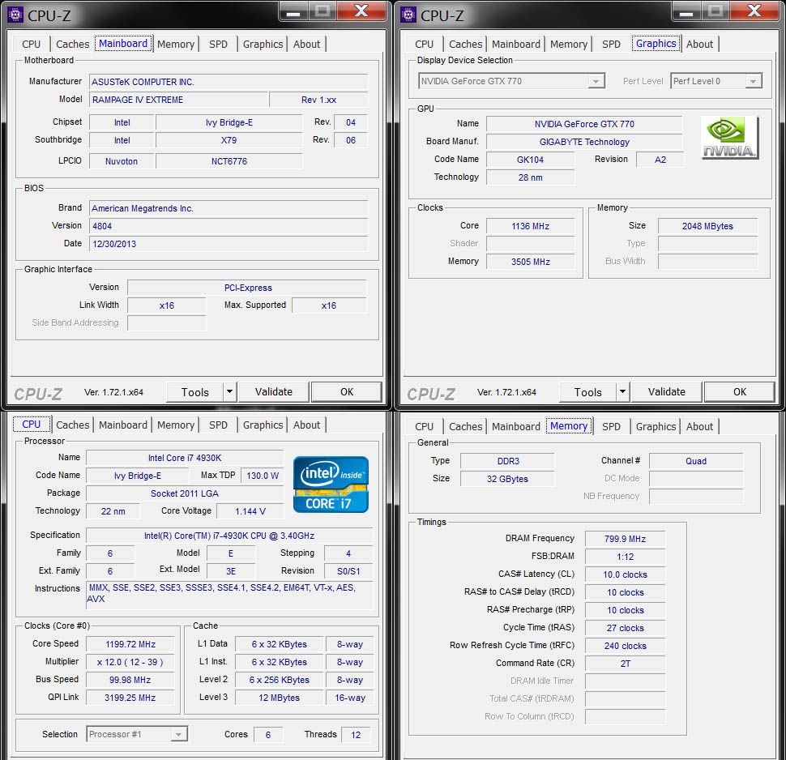Click the CPU-Z app icon in the Mainboard window title bar
Screen dimensions: 786x760
(x=15, y=15)
